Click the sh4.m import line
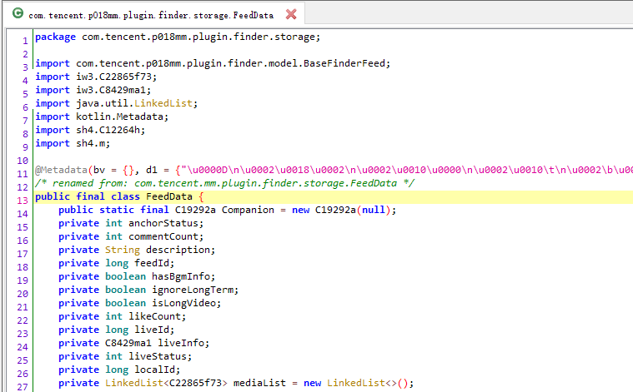This screenshot has width=633, height=392. (73, 143)
